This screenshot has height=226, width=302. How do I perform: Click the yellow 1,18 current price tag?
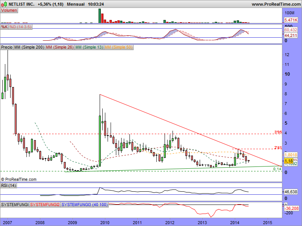tap(288, 161)
